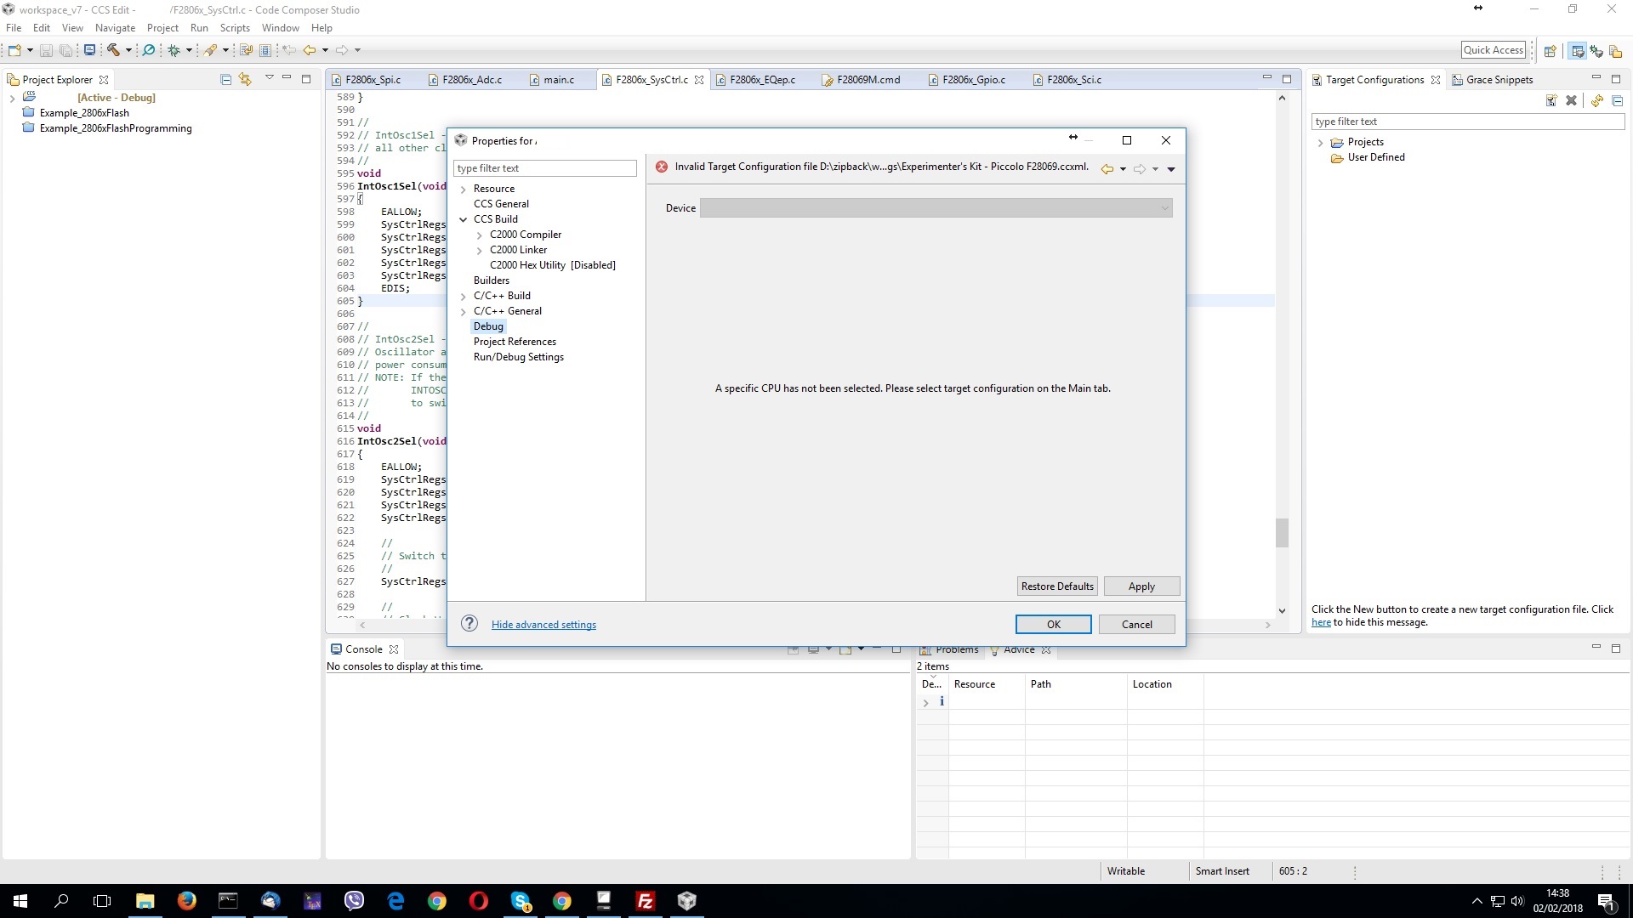Open the Debug bug dropdown arrow

click(x=189, y=50)
